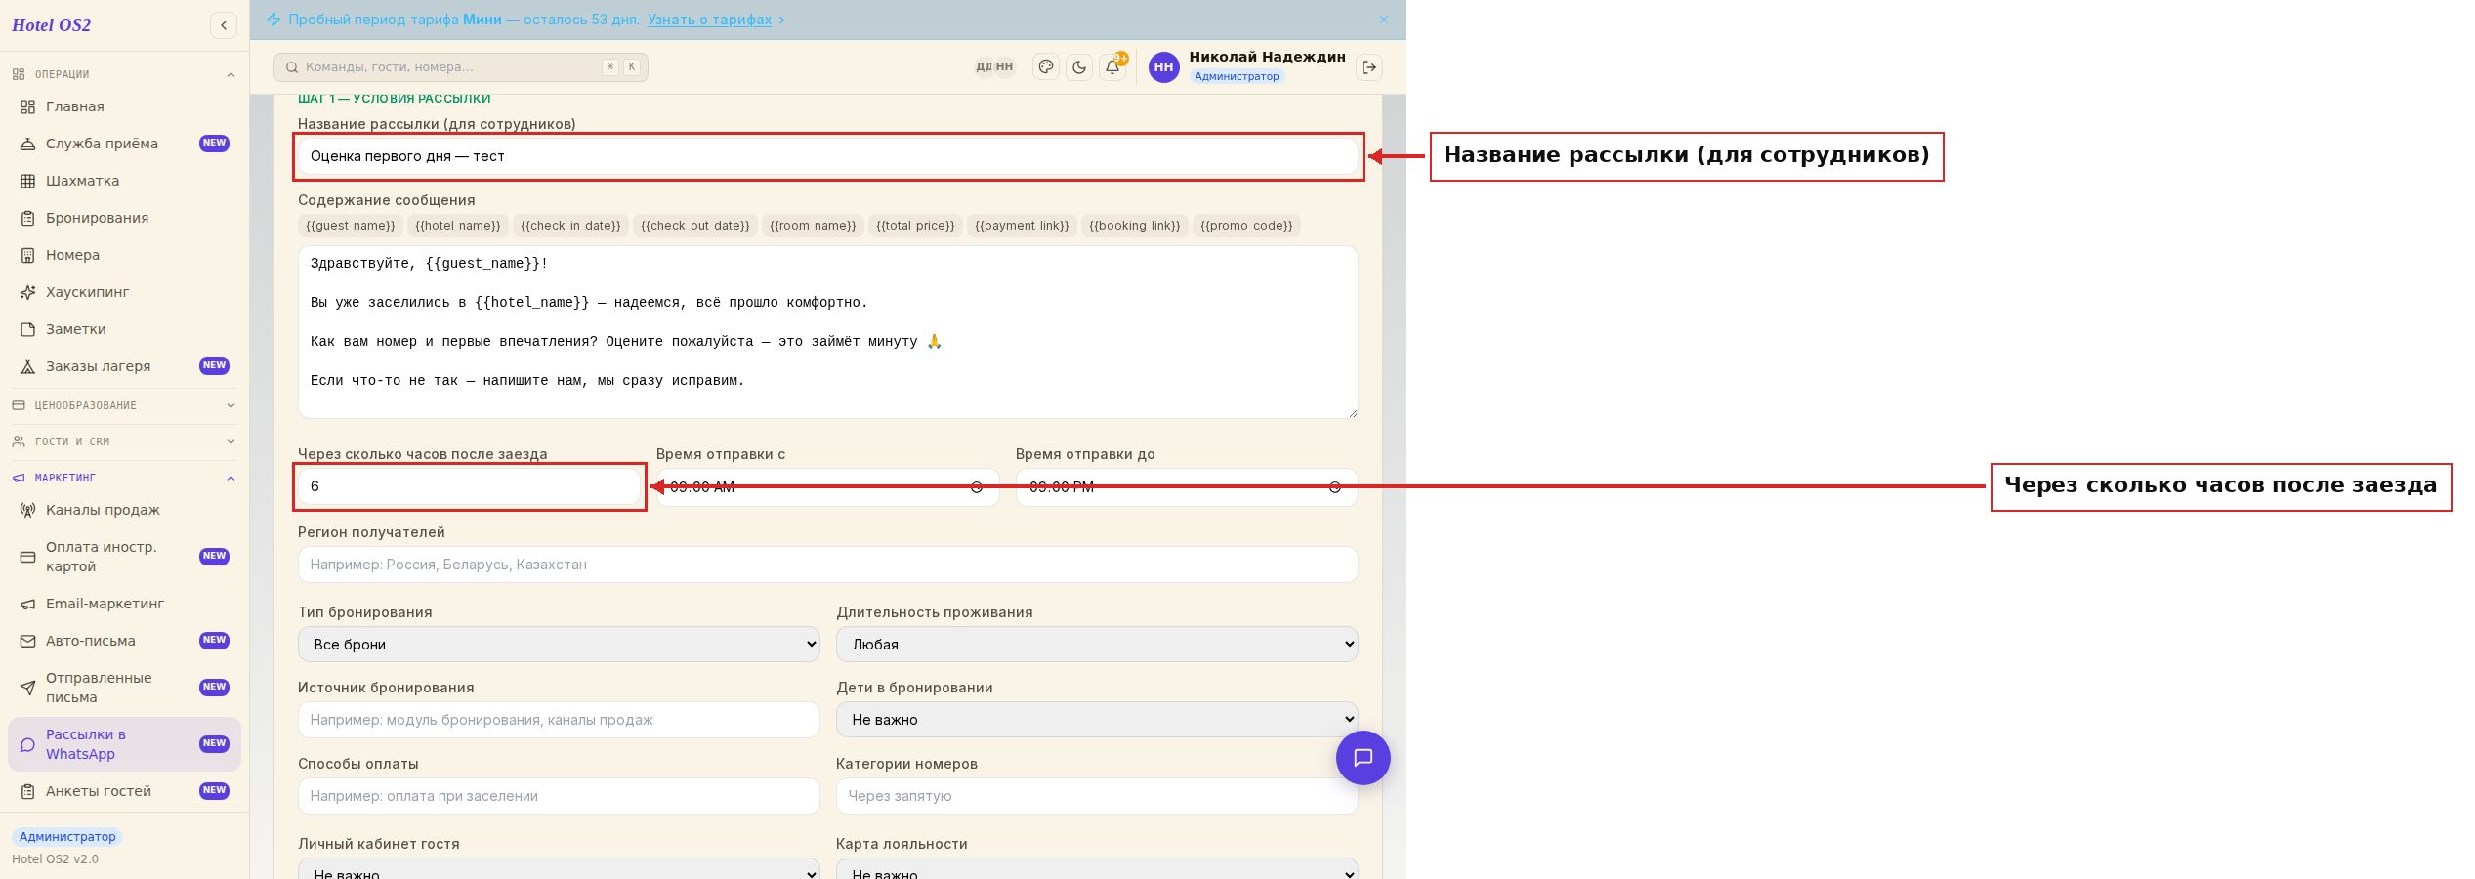Open the Длительность проживания dropdown

[x=1097, y=645]
